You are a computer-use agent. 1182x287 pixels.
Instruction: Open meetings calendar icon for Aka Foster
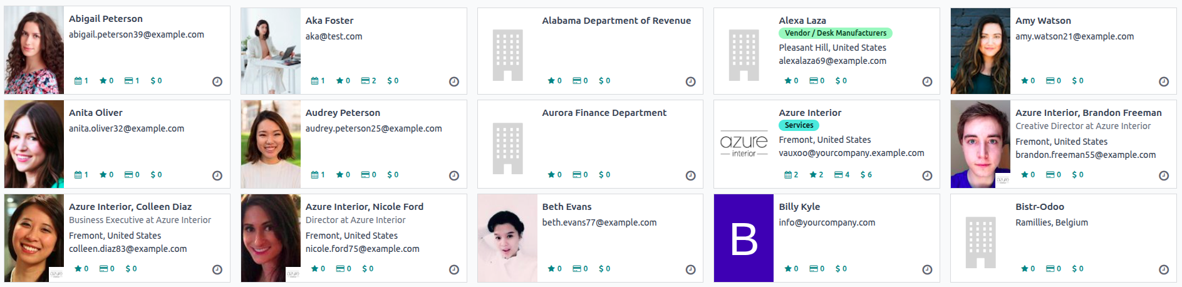[x=314, y=81]
